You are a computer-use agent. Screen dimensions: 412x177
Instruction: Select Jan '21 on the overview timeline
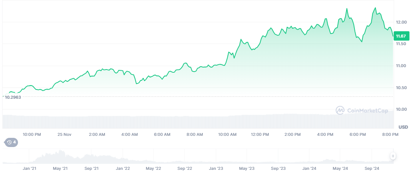pos(30,169)
